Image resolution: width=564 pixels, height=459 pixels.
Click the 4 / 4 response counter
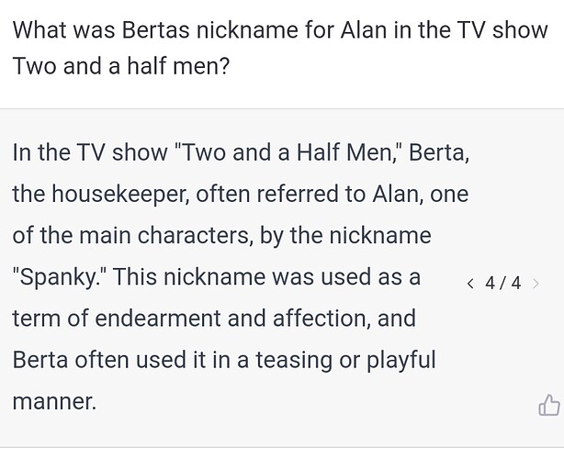pyautogui.click(x=502, y=283)
